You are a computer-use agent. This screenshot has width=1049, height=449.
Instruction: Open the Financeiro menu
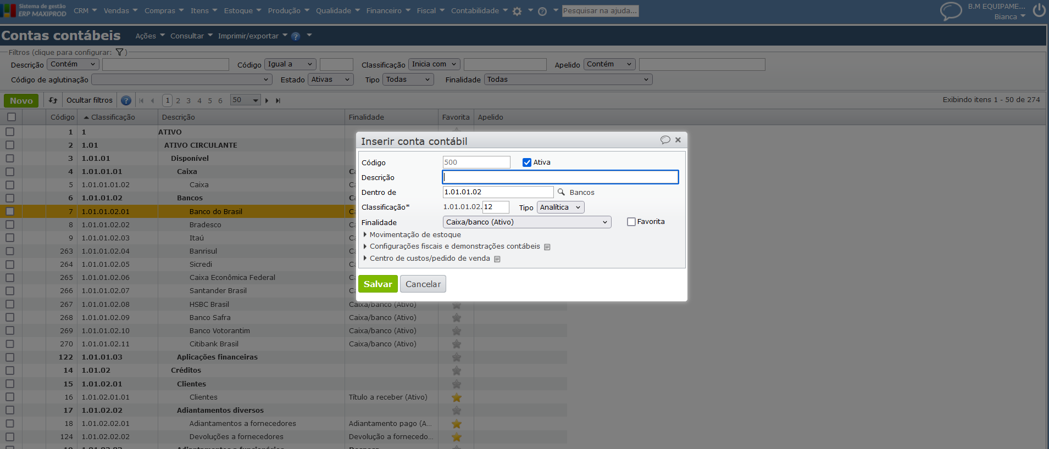[x=388, y=11]
